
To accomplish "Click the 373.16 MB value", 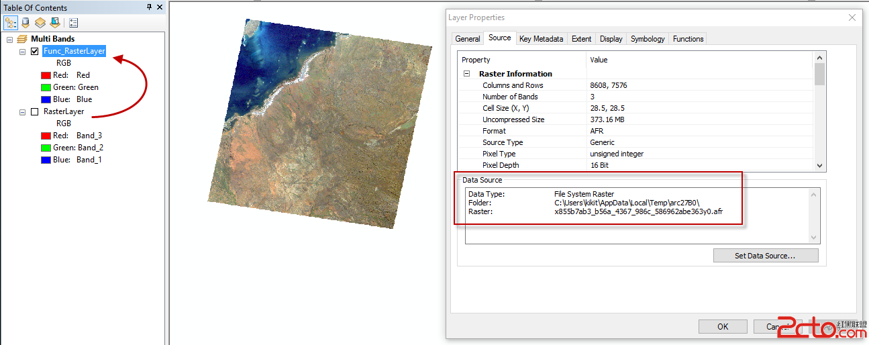I will (x=609, y=119).
